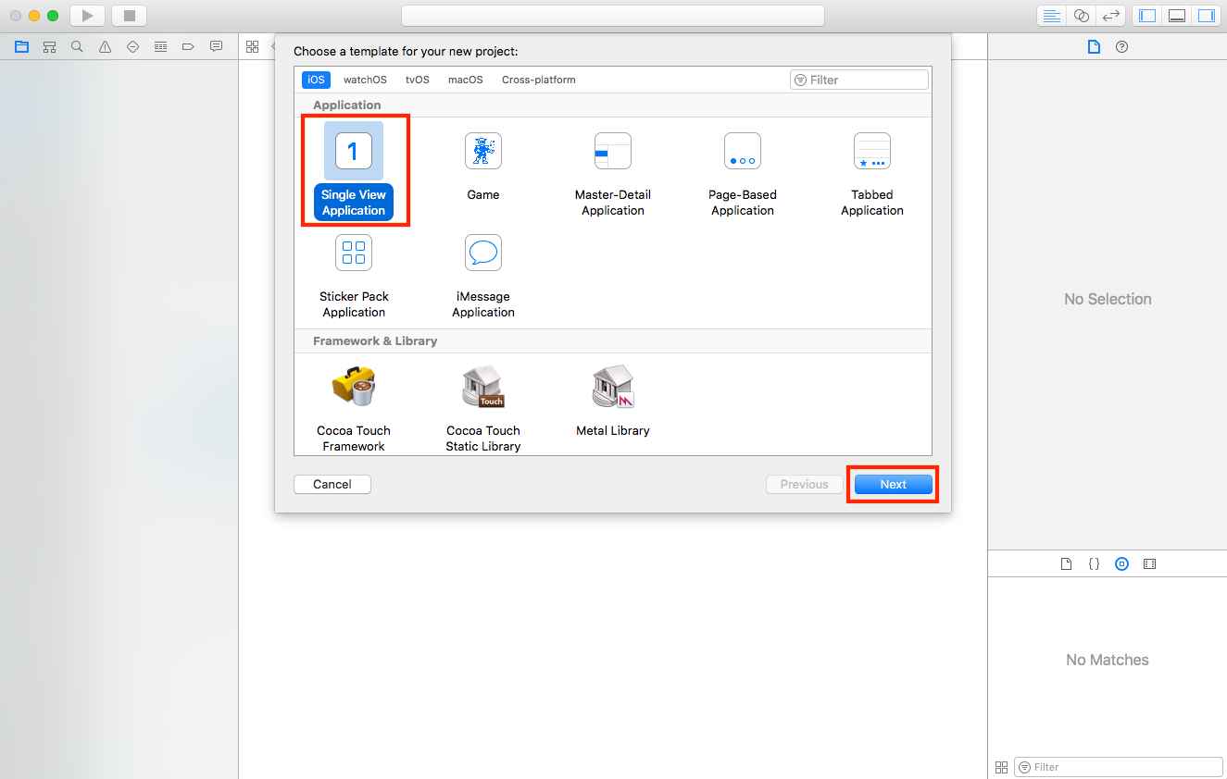
Task: Show the Code Snippet library
Action: point(1094,563)
